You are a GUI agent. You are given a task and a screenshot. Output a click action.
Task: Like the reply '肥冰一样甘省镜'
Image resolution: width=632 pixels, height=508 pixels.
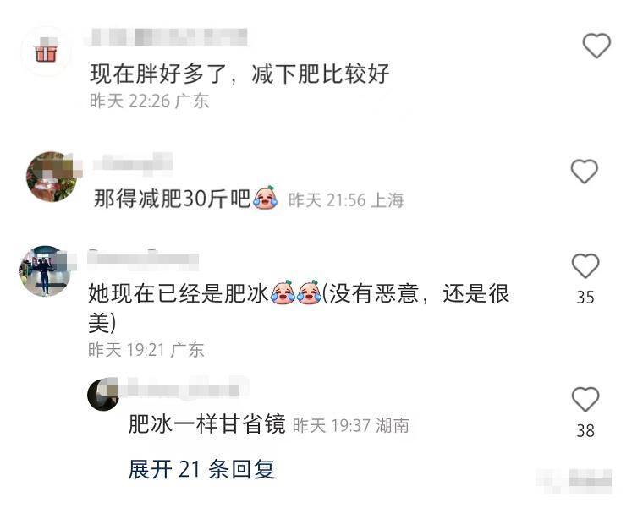click(x=585, y=399)
